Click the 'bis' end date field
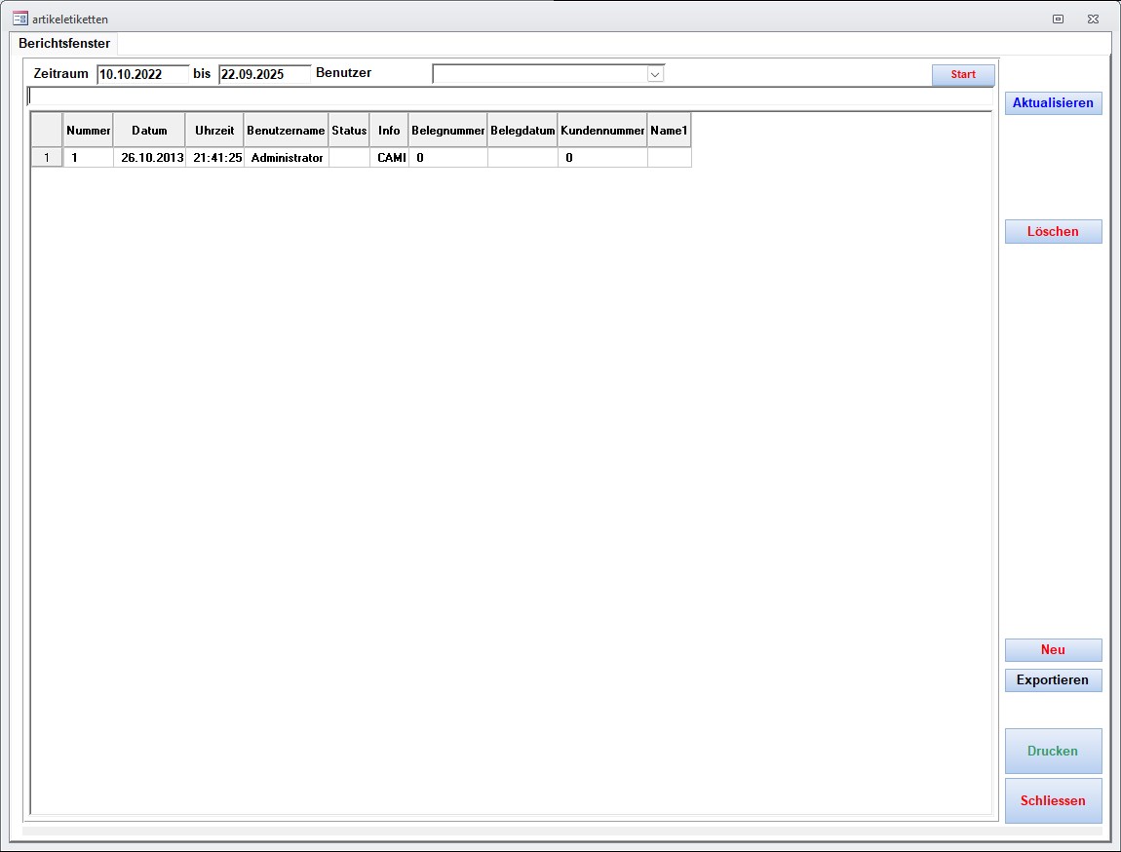1121x852 pixels. coord(264,74)
